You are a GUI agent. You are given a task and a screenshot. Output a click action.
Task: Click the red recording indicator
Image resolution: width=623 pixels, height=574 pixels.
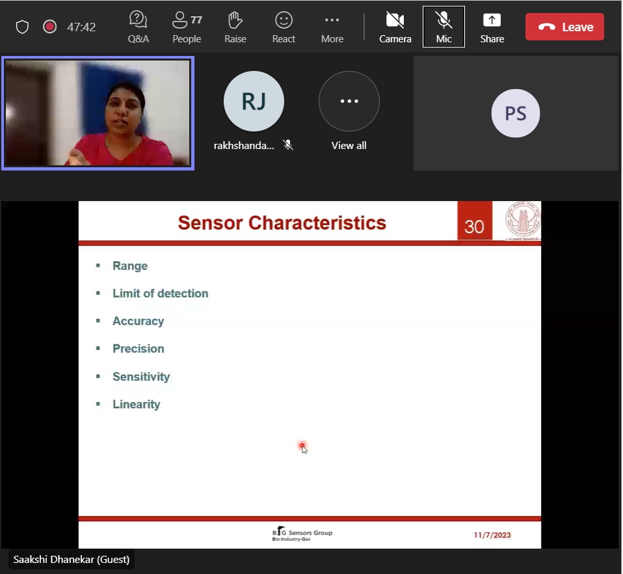click(x=49, y=27)
